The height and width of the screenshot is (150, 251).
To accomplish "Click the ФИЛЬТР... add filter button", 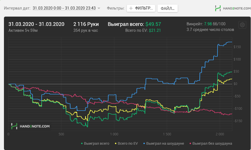I will [141, 8].
